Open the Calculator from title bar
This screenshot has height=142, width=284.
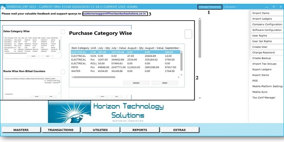pos(230,7)
